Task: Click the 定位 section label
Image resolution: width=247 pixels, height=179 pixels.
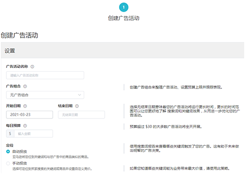Action: (x=10, y=145)
